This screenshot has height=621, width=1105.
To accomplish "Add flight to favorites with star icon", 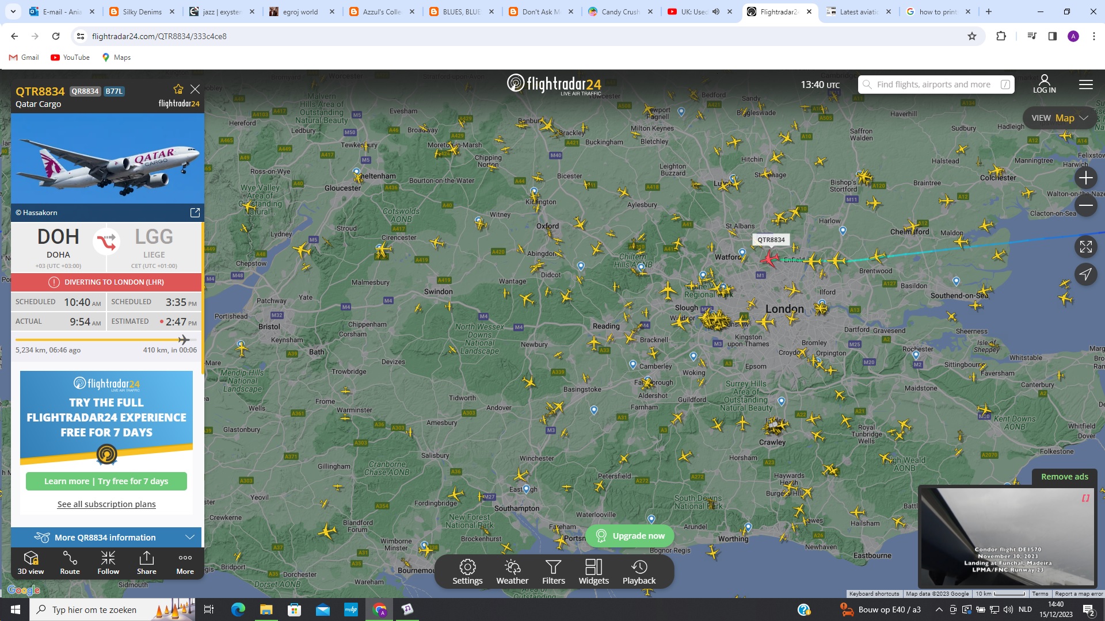I will pyautogui.click(x=178, y=89).
